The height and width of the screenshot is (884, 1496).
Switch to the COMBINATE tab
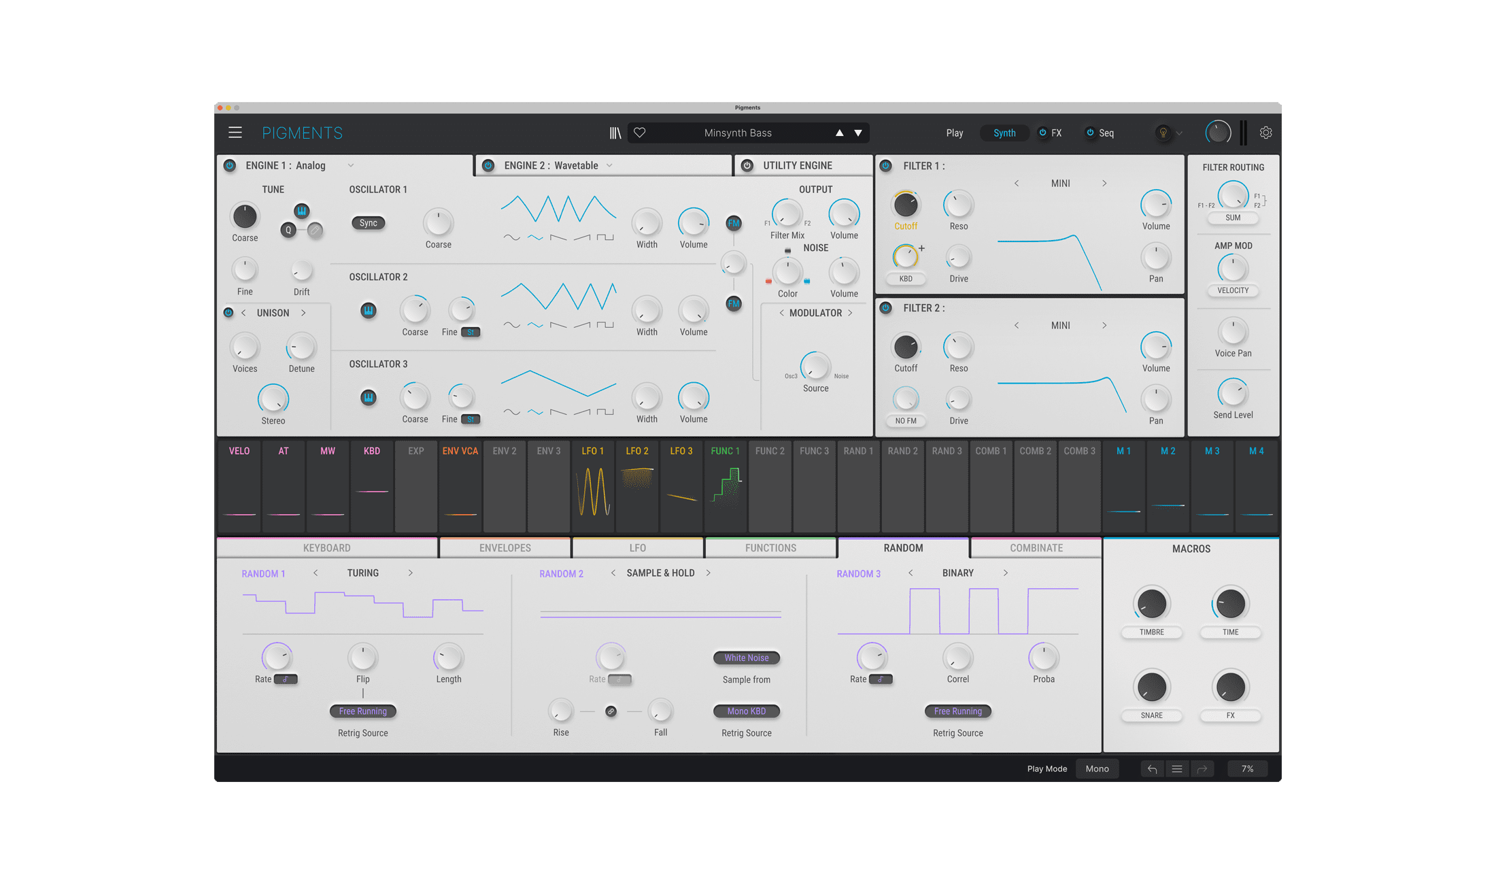(x=1036, y=547)
